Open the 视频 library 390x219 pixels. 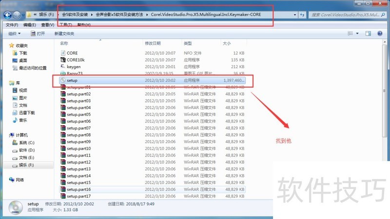pyautogui.click(x=19, y=90)
